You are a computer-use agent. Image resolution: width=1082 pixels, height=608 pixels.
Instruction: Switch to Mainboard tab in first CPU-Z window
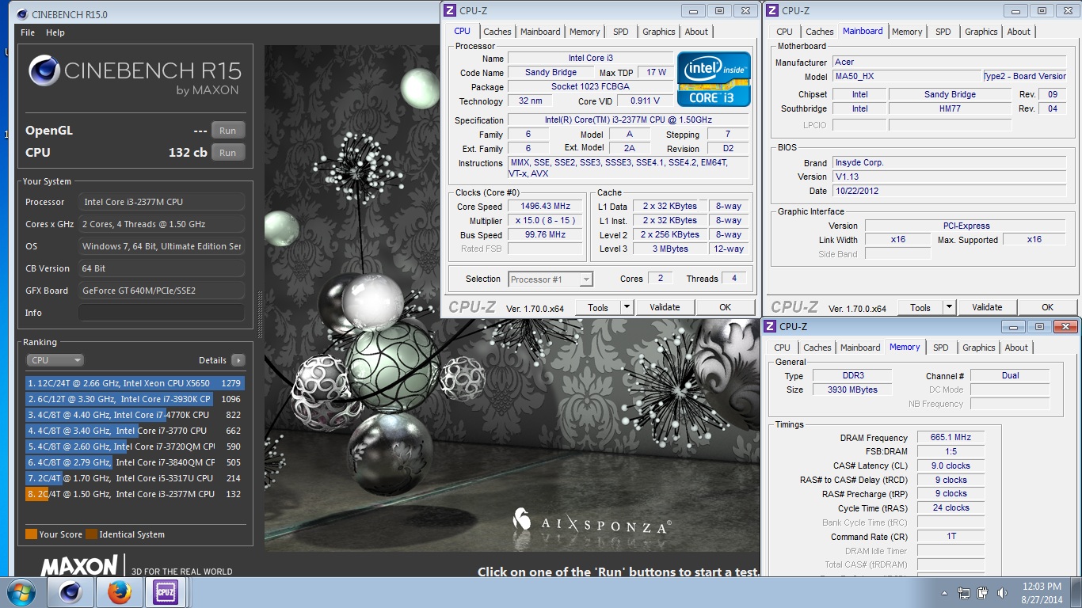click(x=540, y=32)
